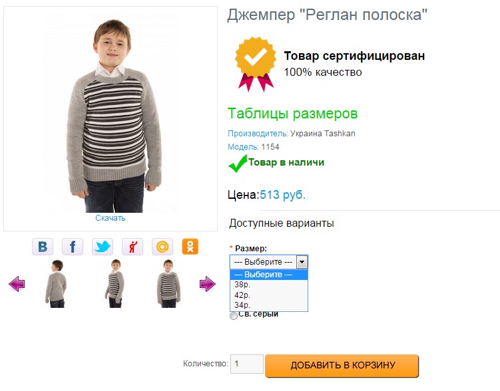Open the Таблицы размеров link
This screenshot has height=391, width=500.
tap(292, 114)
